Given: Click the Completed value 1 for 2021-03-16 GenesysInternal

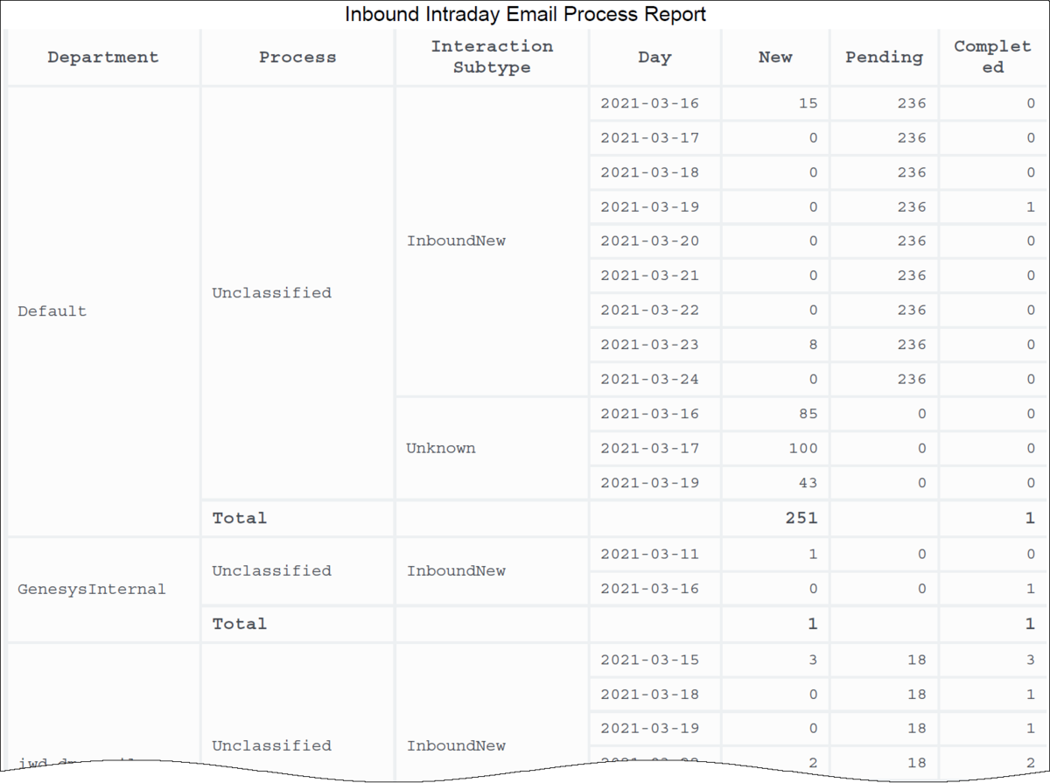Looking at the screenshot, I should (993, 589).
